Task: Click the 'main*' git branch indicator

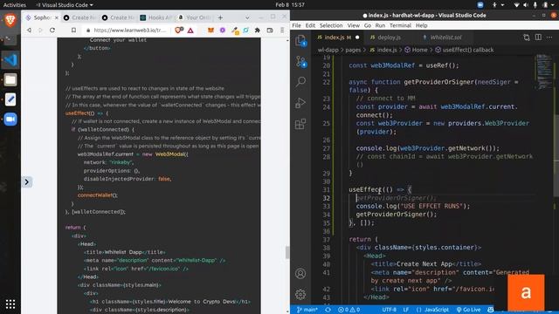Action: coord(307,310)
